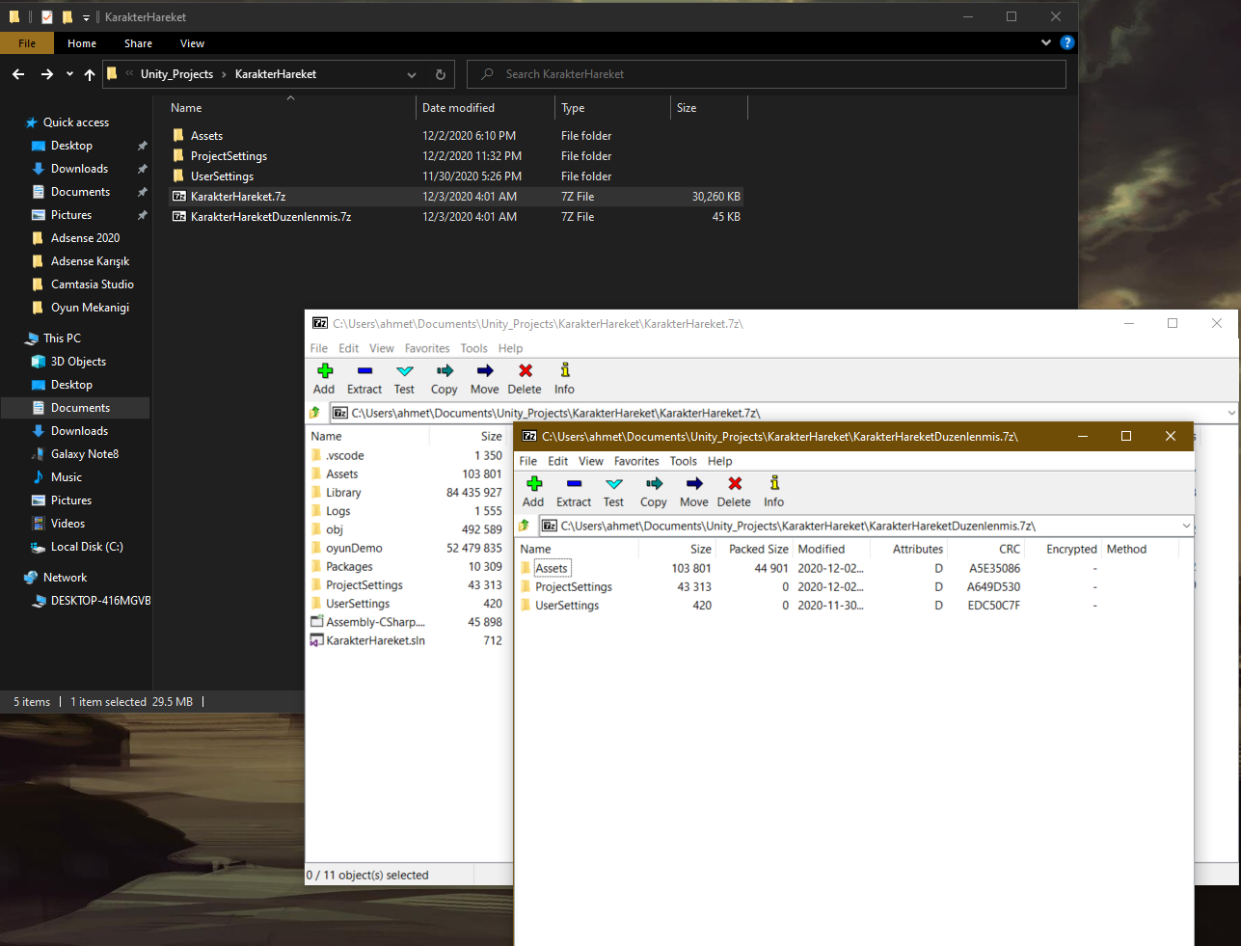Open Quick access in navigation pane

pyautogui.click(x=75, y=122)
